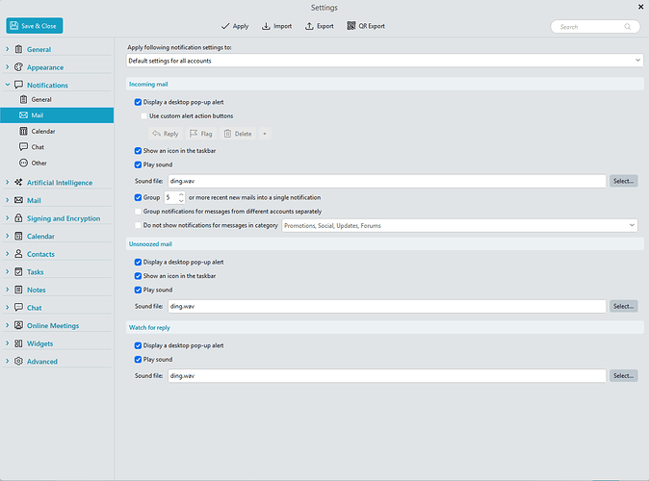Toggle Unsnoozed mail desktop pop-up alert checkbox
This screenshot has width=649, height=481.
click(x=138, y=263)
